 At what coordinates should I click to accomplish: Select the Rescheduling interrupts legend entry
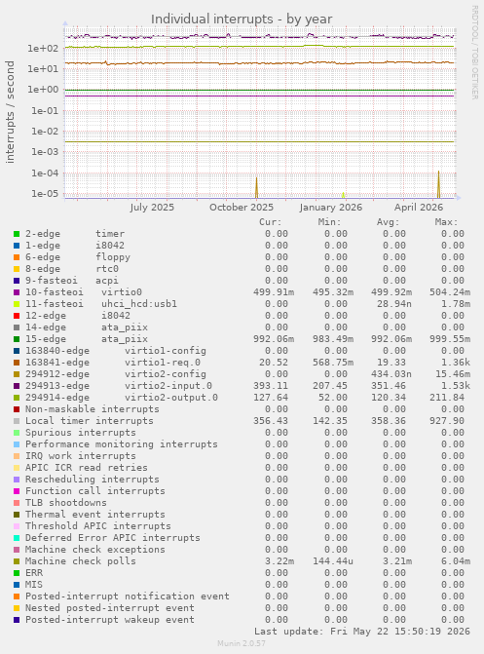(x=93, y=480)
